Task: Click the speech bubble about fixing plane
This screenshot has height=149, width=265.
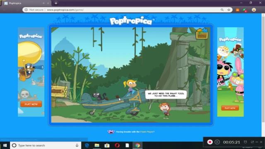Action: pos(166,95)
